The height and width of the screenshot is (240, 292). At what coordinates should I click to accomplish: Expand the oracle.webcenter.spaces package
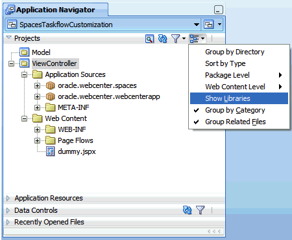[x=37, y=85]
